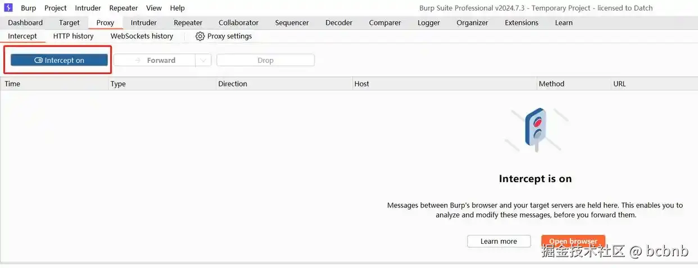Switch to the Organizer tab
Screen dimensions: 698x268
click(472, 22)
